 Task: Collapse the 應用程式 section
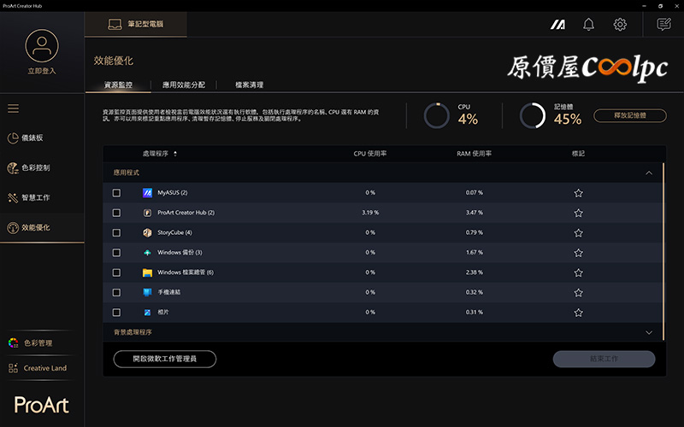(649, 173)
